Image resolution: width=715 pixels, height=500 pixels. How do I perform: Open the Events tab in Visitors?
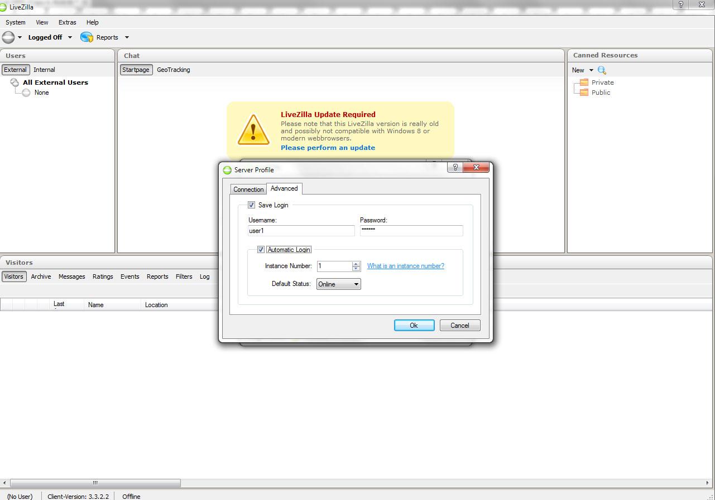coord(130,276)
